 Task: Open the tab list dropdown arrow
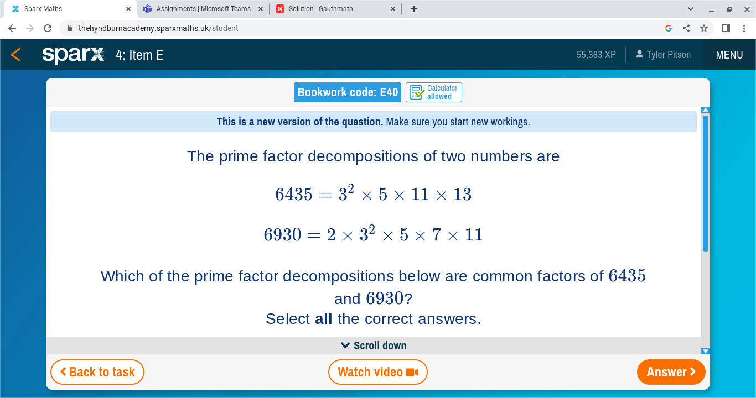tap(690, 8)
